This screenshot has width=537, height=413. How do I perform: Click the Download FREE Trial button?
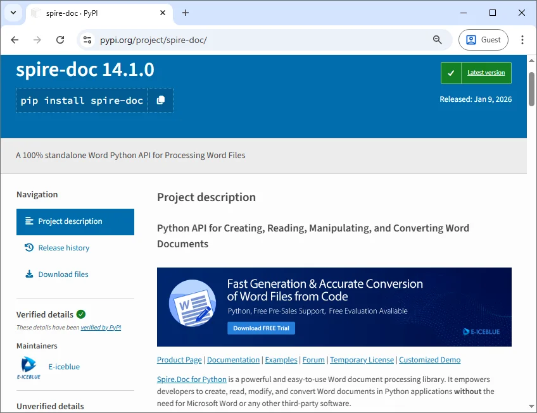coord(261,328)
